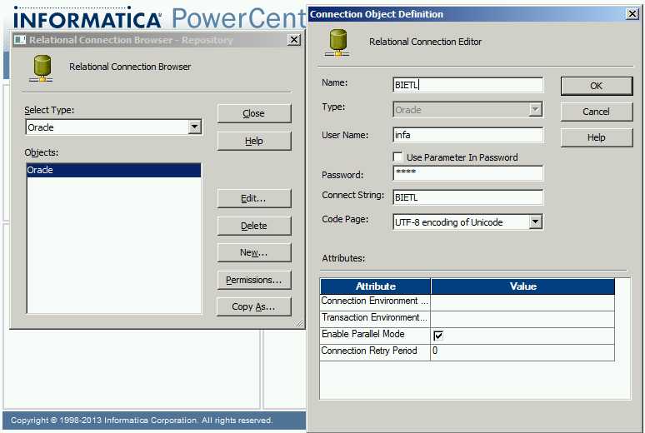Click the Delete button
Image resolution: width=645 pixels, height=433 pixels.
(254, 226)
